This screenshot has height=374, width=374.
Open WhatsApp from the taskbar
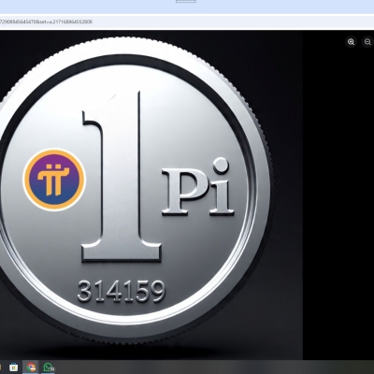pyautogui.click(x=48, y=367)
